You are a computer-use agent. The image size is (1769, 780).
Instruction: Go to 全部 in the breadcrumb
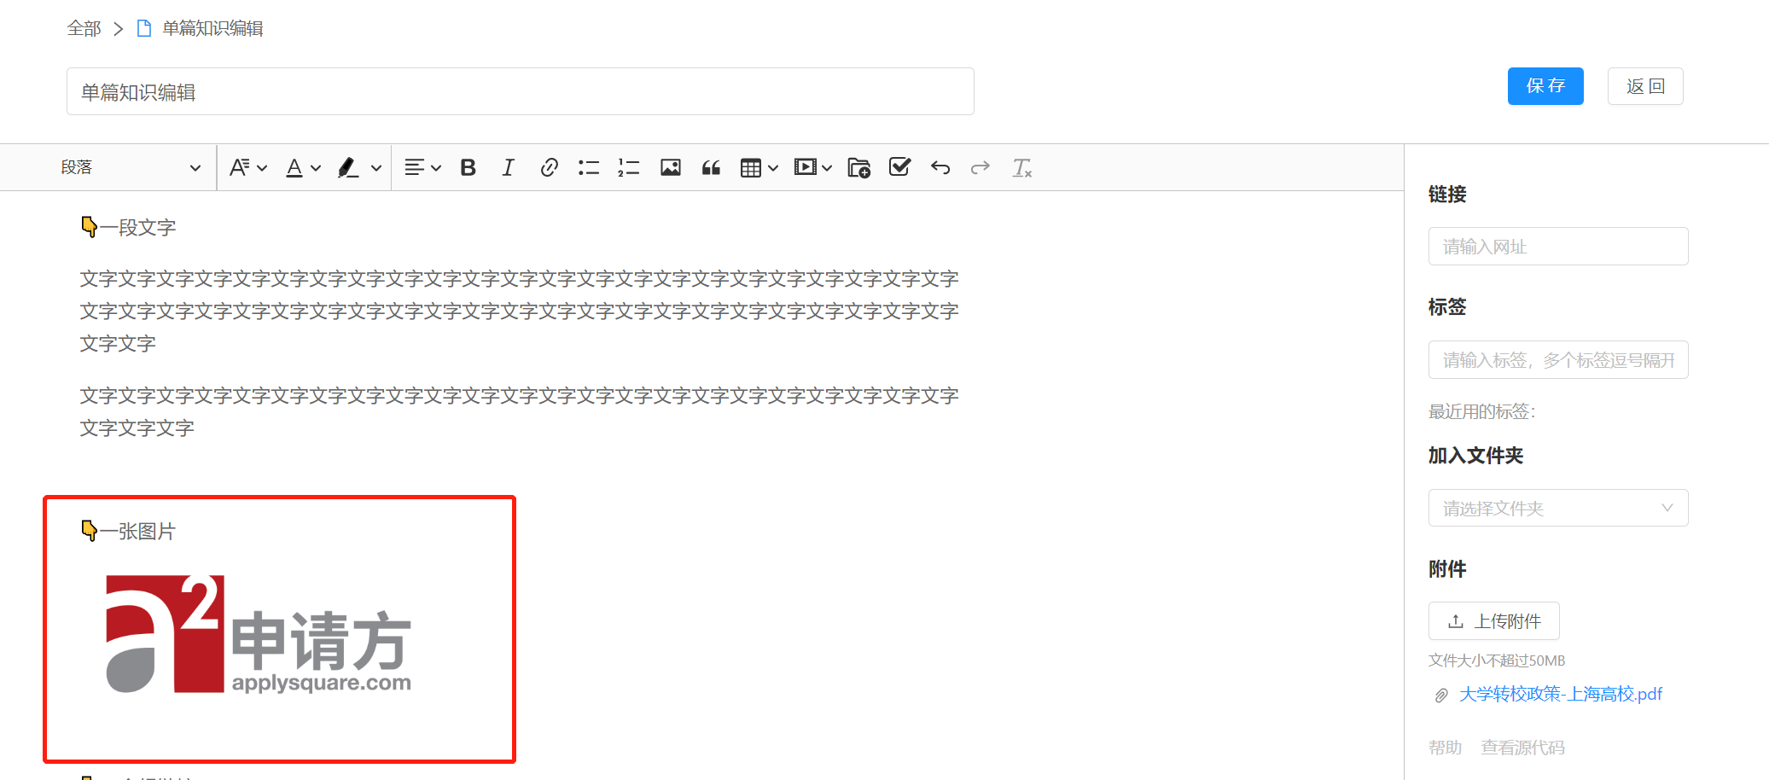84,28
